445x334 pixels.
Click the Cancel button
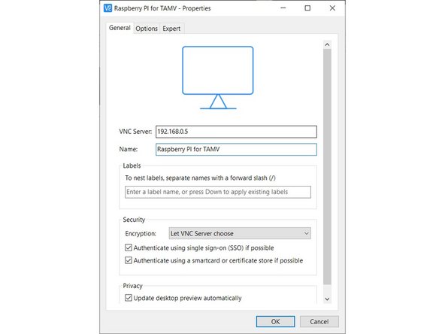pos(319,321)
